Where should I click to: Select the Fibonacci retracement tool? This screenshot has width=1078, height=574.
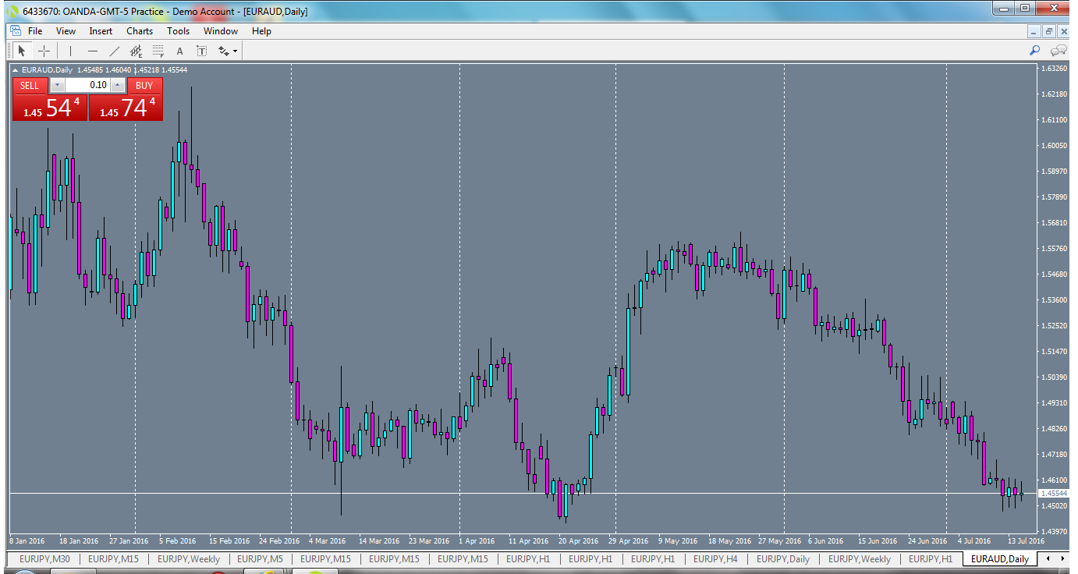click(x=157, y=50)
